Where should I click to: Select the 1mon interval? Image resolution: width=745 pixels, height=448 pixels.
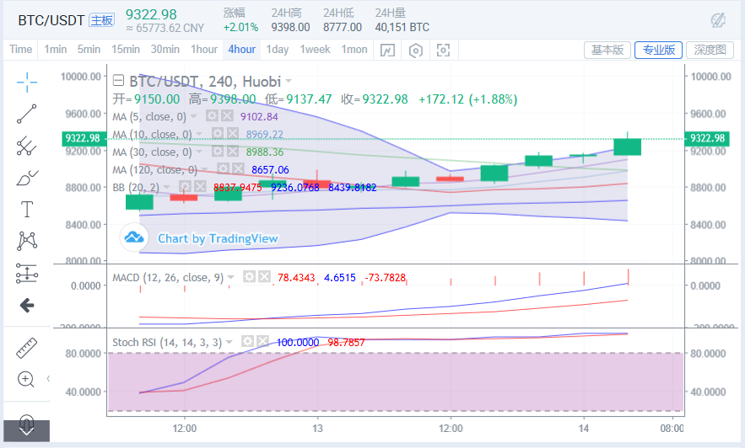click(x=354, y=50)
